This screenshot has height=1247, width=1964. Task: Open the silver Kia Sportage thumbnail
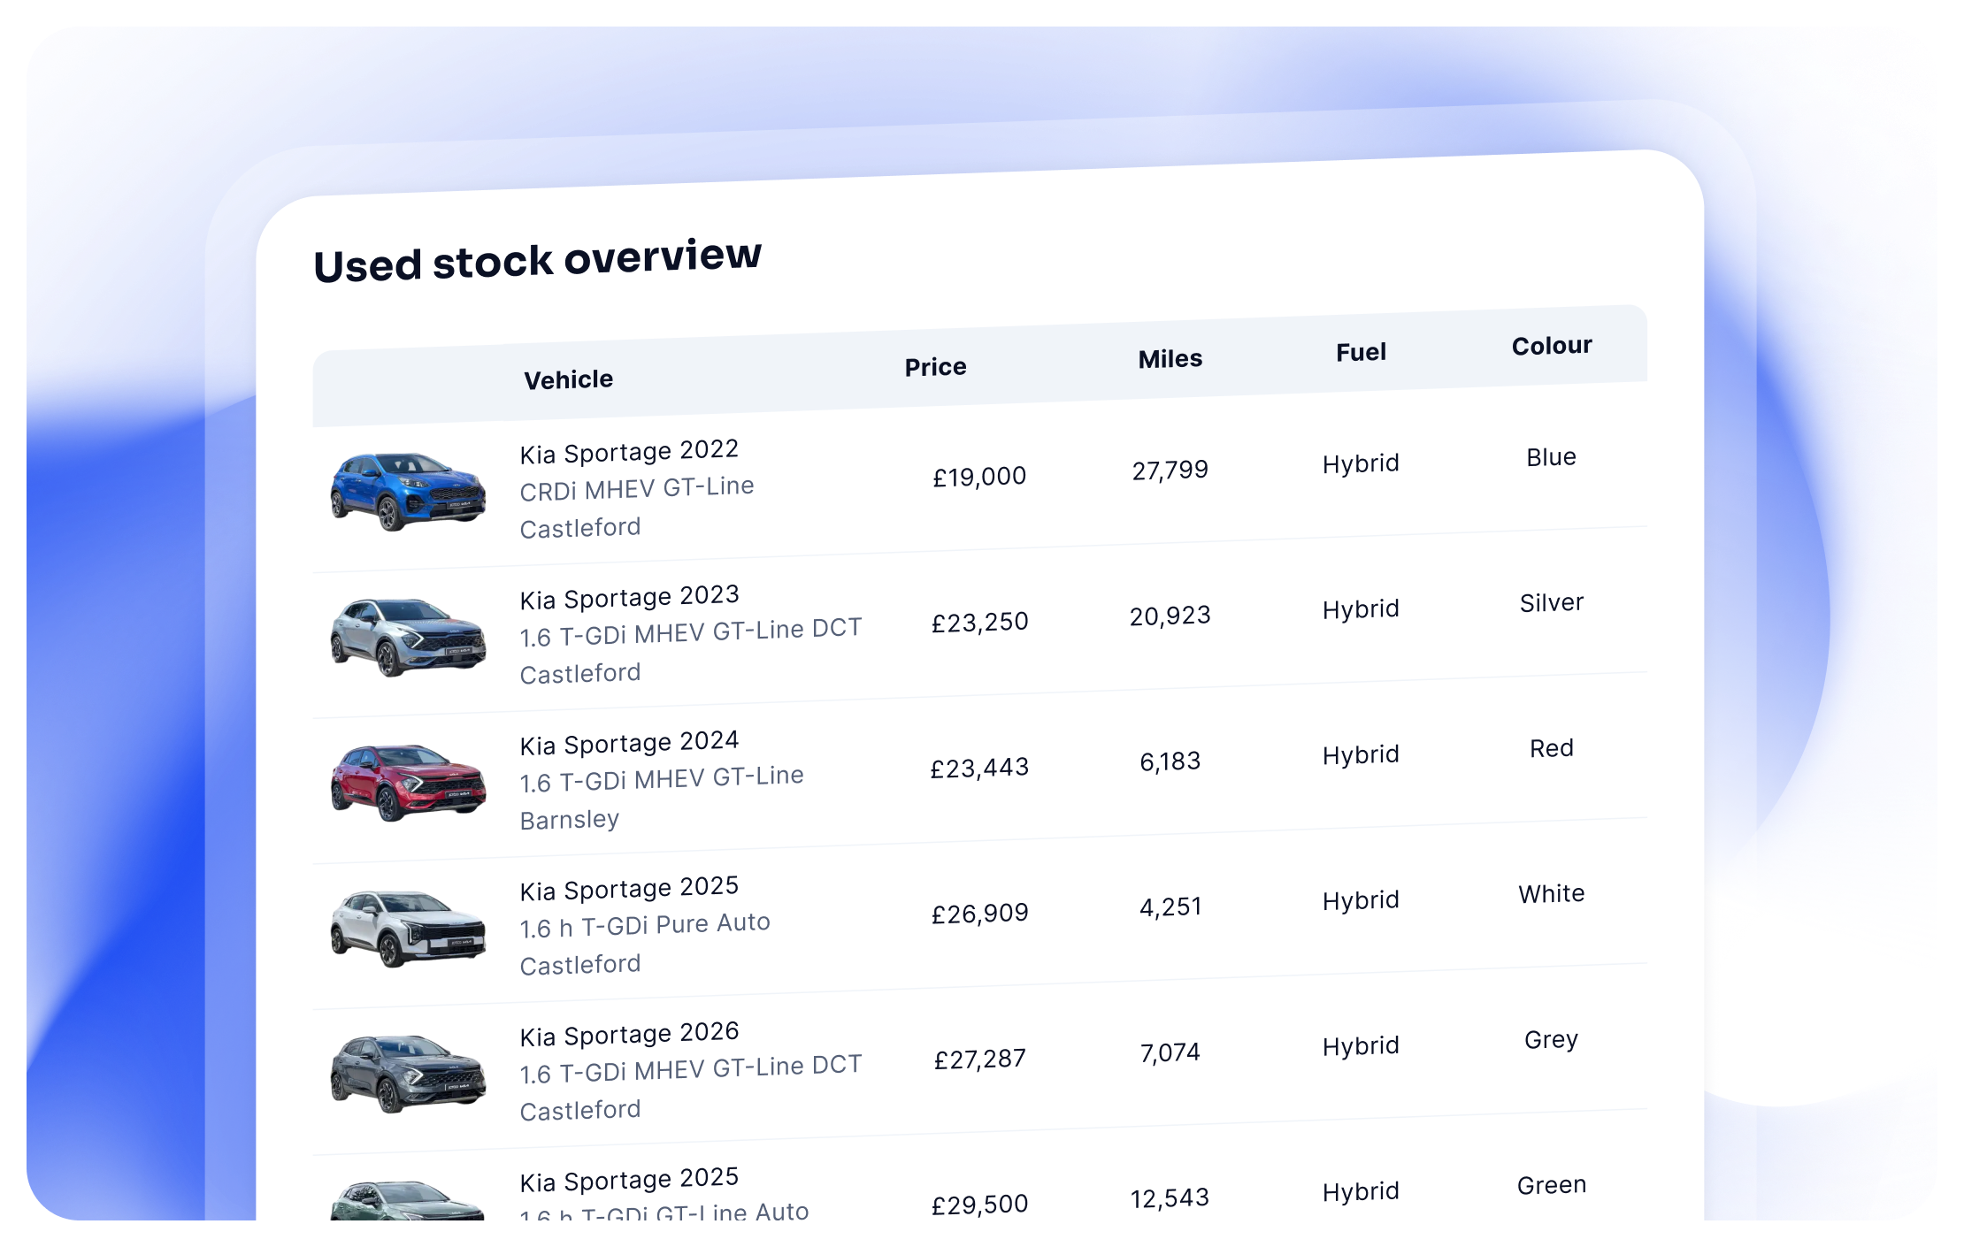click(408, 637)
